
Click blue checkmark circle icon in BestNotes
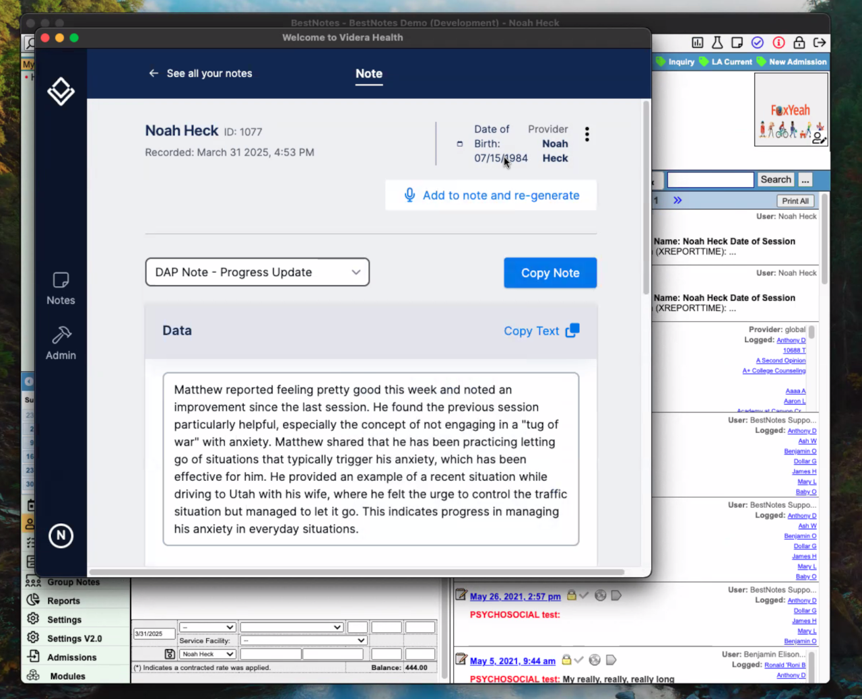point(758,42)
